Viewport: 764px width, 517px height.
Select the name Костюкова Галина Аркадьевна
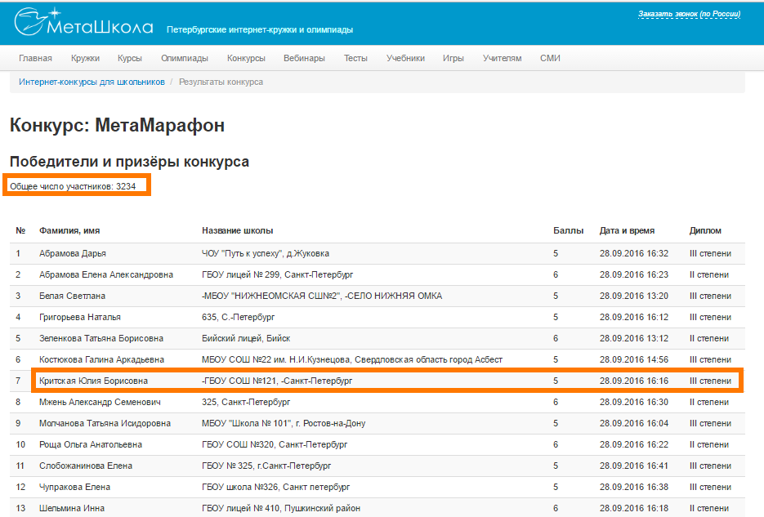coord(102,359)
